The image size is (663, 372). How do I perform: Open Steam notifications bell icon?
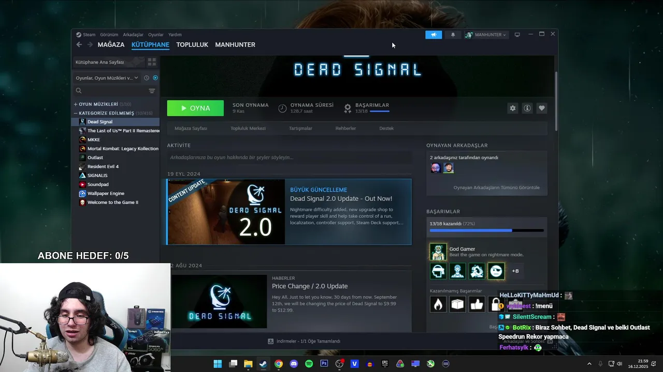453,35
